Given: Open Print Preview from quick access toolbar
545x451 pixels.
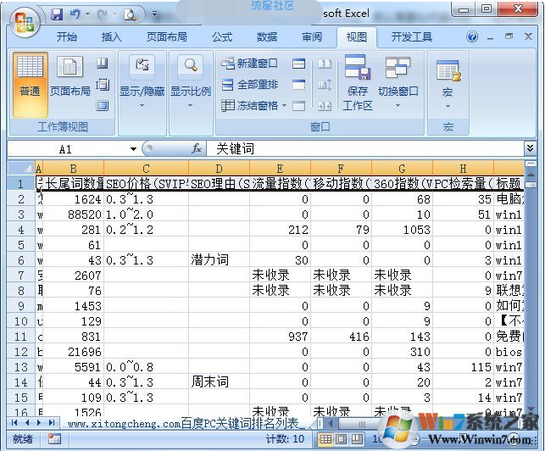Looking at the screenshot, I should (130, 14).
